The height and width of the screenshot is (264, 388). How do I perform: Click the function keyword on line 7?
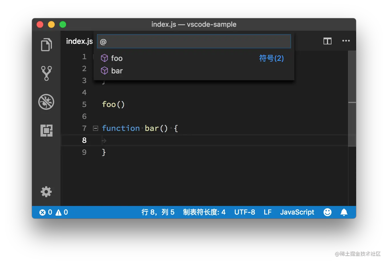click(121, 128)
